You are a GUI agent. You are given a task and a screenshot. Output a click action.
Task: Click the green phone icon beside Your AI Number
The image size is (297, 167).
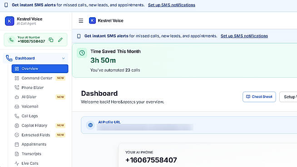(11, 40)
